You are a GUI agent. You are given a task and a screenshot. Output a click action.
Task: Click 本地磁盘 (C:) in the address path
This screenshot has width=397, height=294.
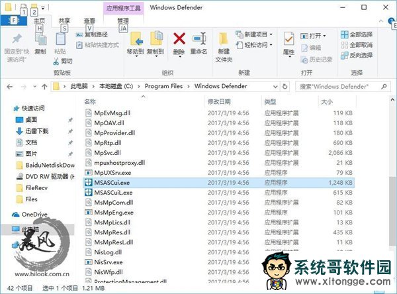click(x=116, y=87)
